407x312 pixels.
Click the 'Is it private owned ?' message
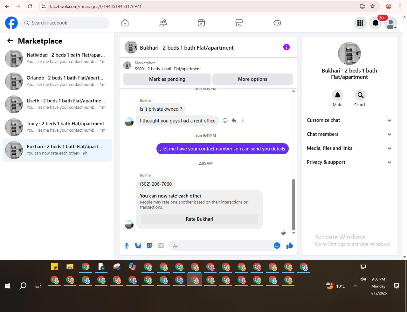click(161, 109)
